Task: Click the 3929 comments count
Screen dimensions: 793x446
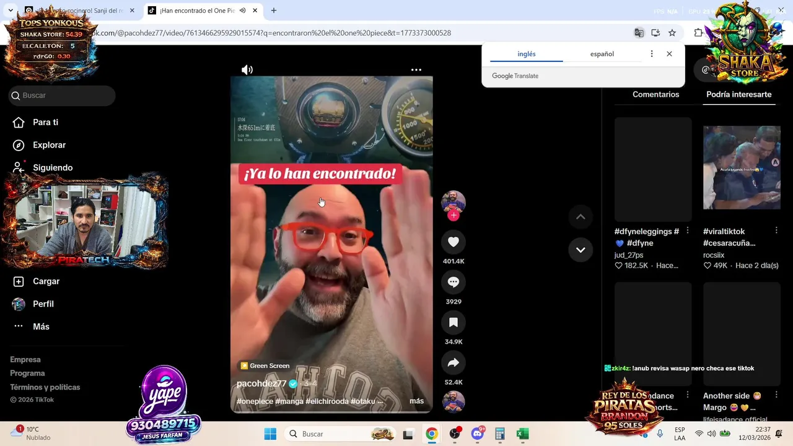Action: pos(453,302)
